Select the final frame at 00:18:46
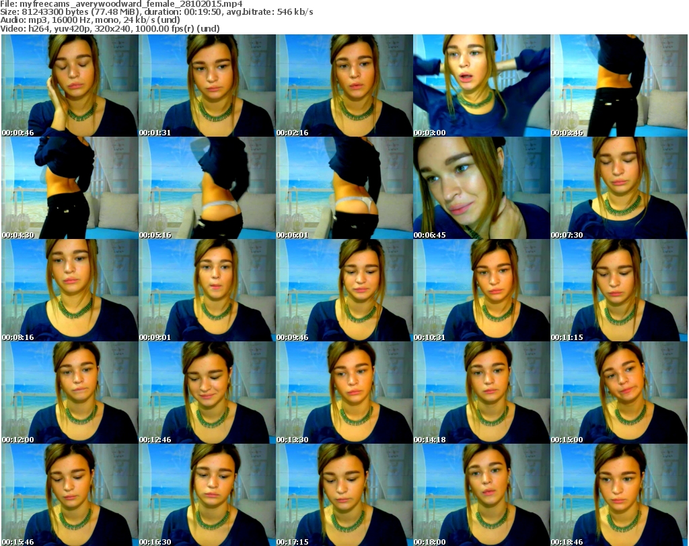Screen dimensions: 689x546 [x=619, y=495]
